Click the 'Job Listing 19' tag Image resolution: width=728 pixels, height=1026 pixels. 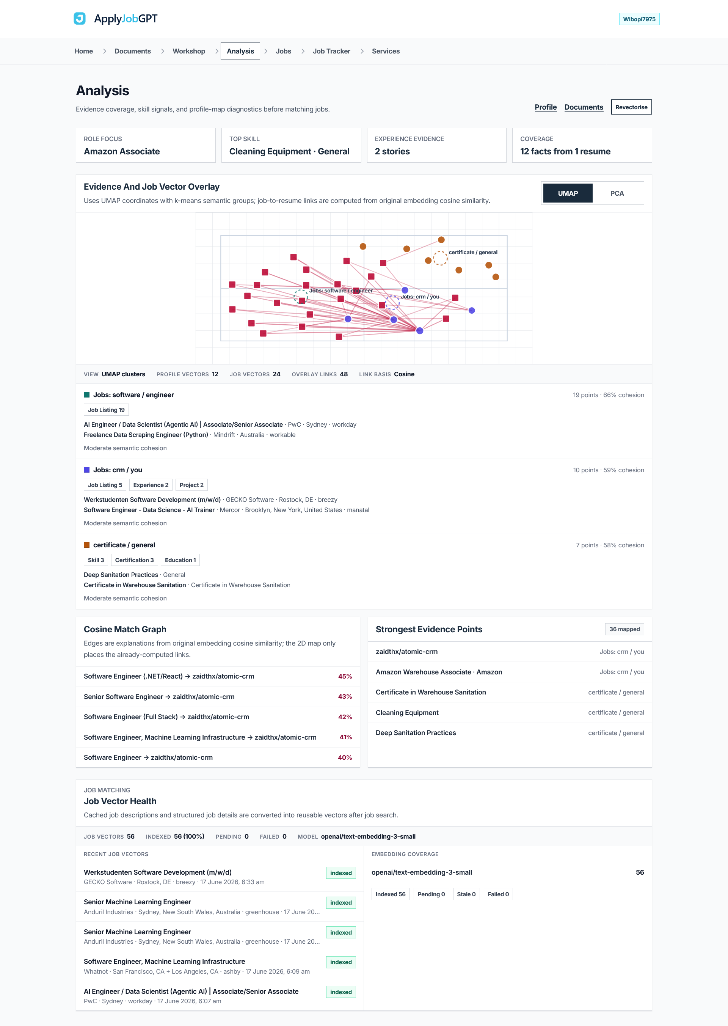pos(106,410)
